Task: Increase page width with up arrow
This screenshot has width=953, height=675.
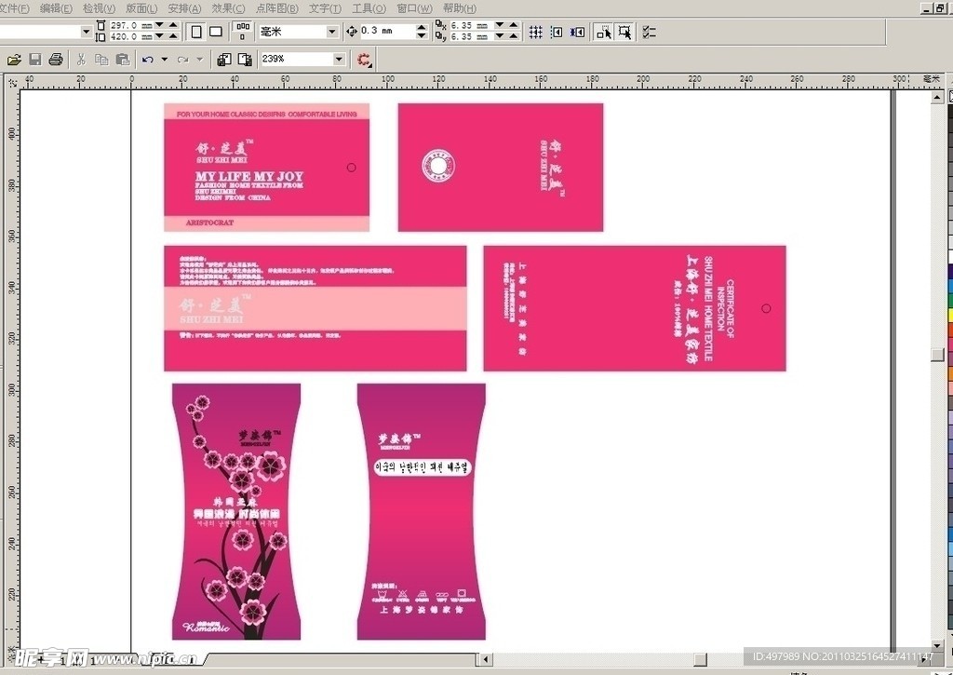Action: (173, 25)
